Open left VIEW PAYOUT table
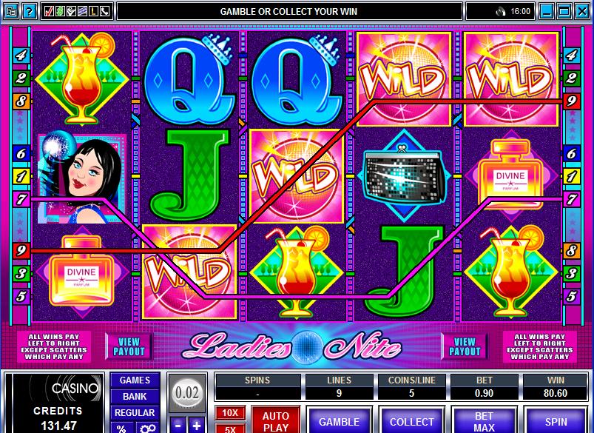The width and height of the screenshot is (594, 433). [x=129, y=346]
